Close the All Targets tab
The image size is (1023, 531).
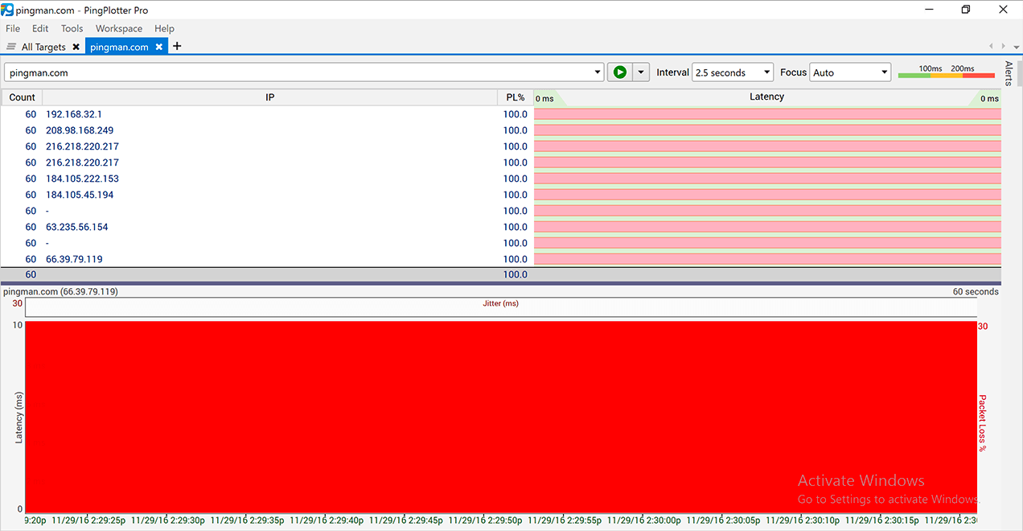tap(76, 46)
